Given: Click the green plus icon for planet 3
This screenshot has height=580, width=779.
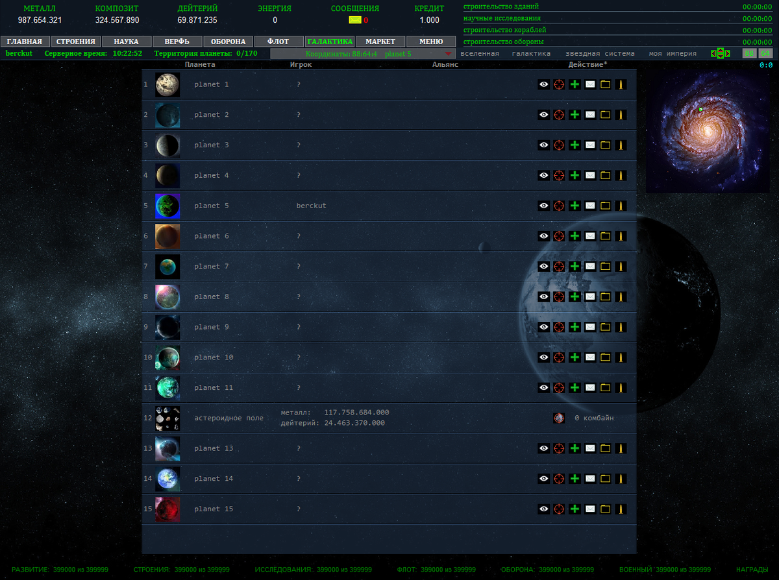Looking at the screenshot, I should pos(575,145).
